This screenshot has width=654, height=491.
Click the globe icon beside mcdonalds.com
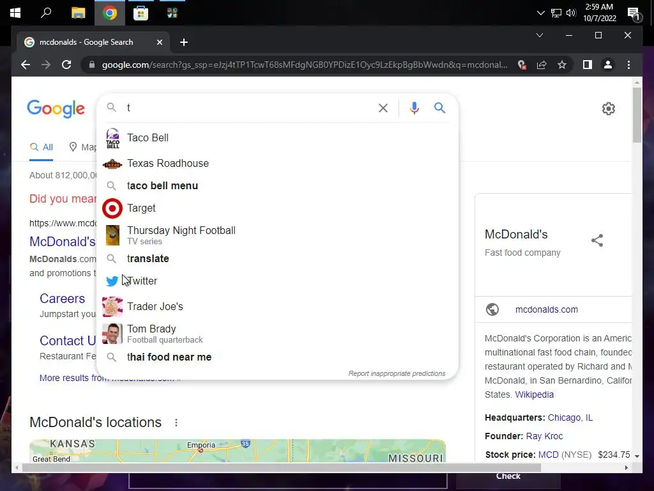(492, 309)
